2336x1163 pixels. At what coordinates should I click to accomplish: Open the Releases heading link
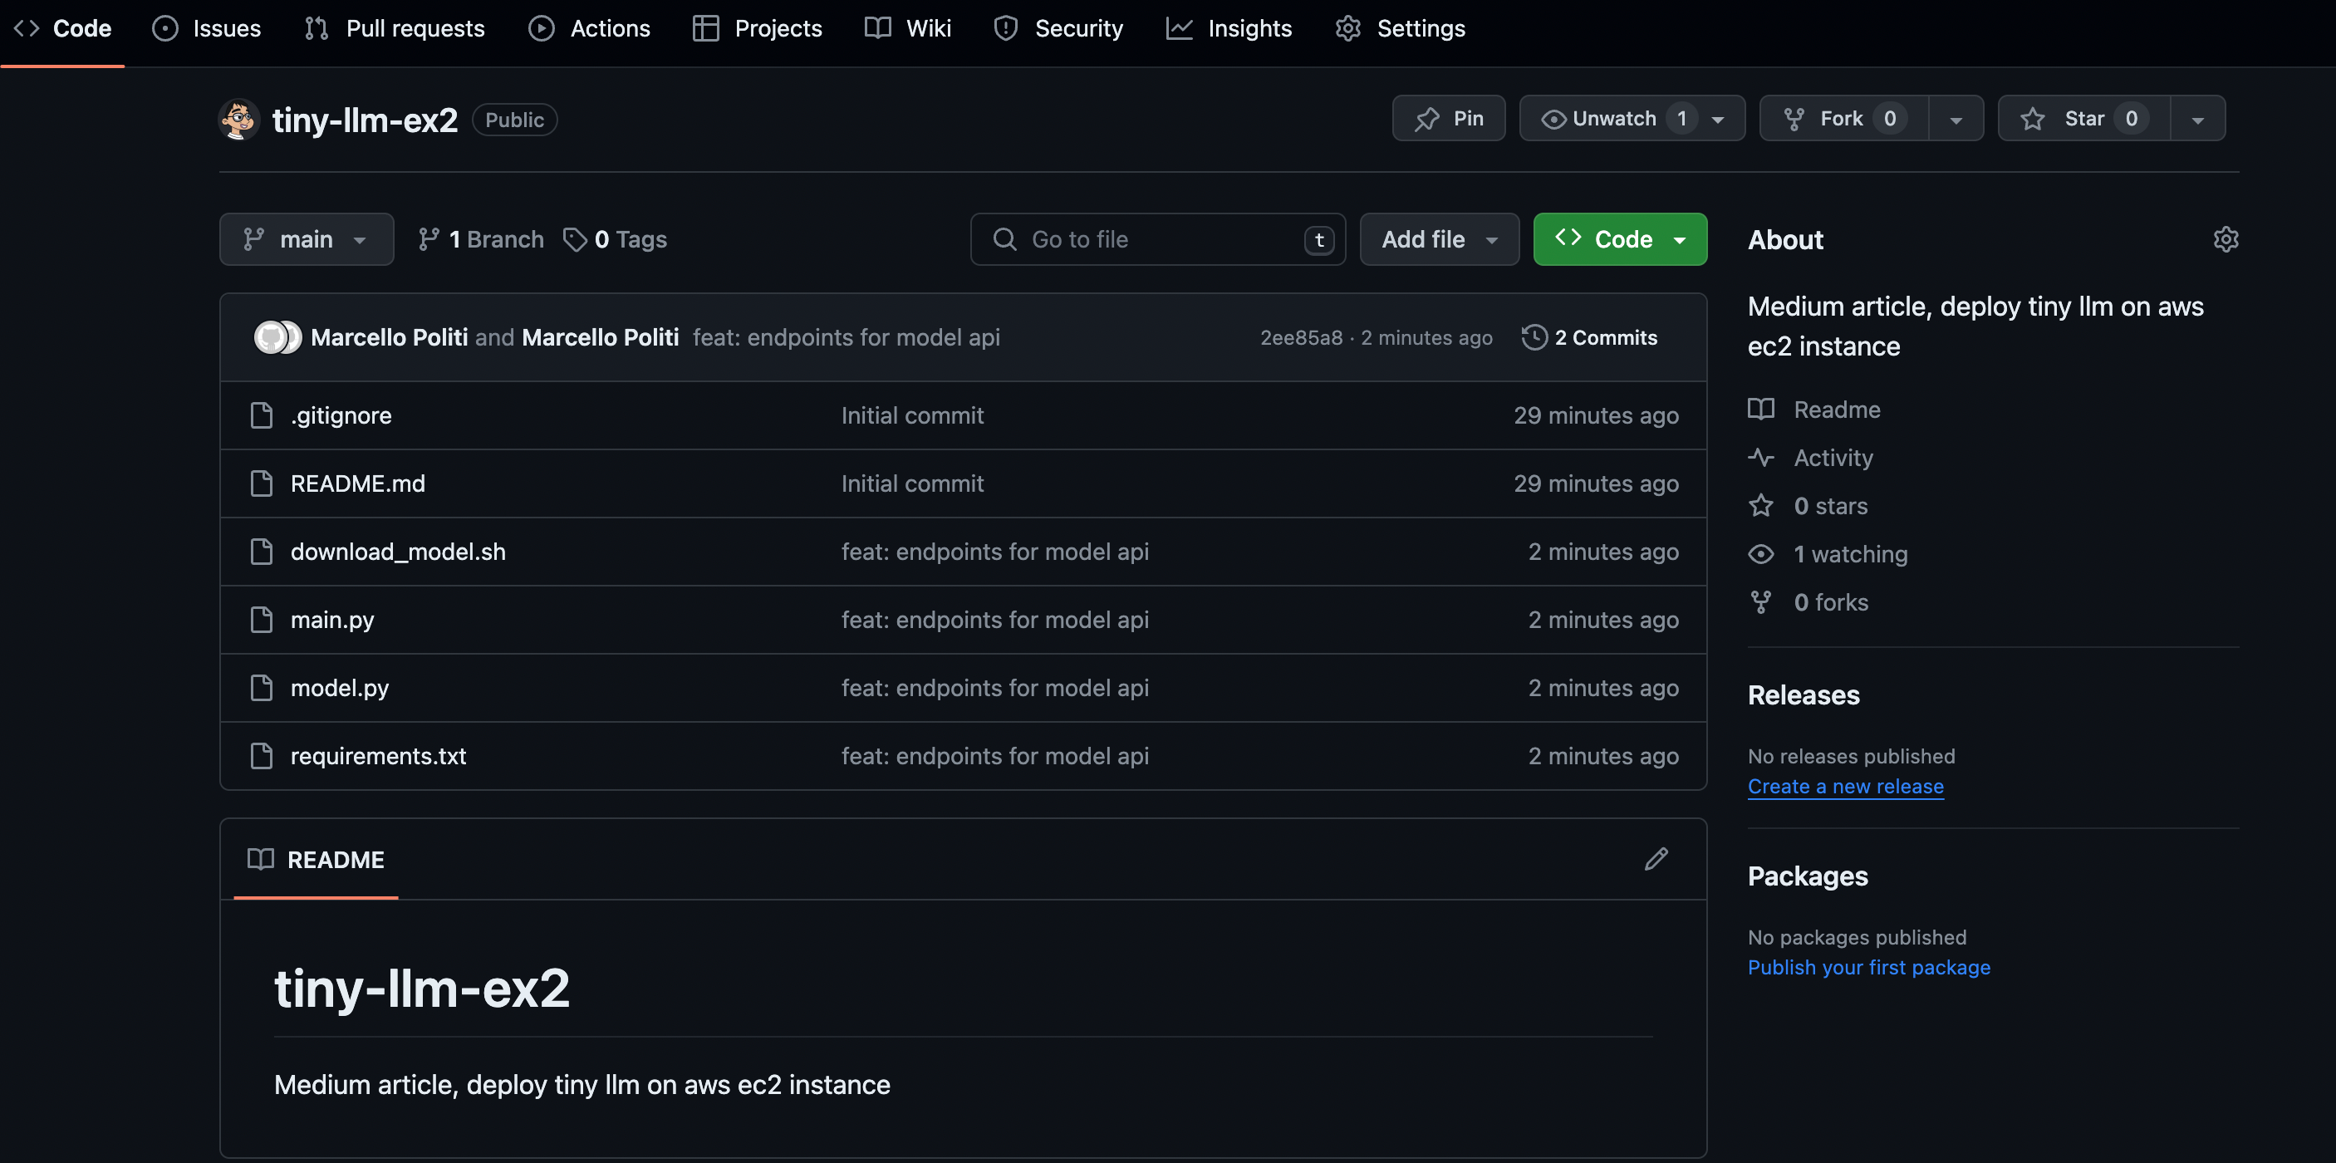[x=1804, y=694]
